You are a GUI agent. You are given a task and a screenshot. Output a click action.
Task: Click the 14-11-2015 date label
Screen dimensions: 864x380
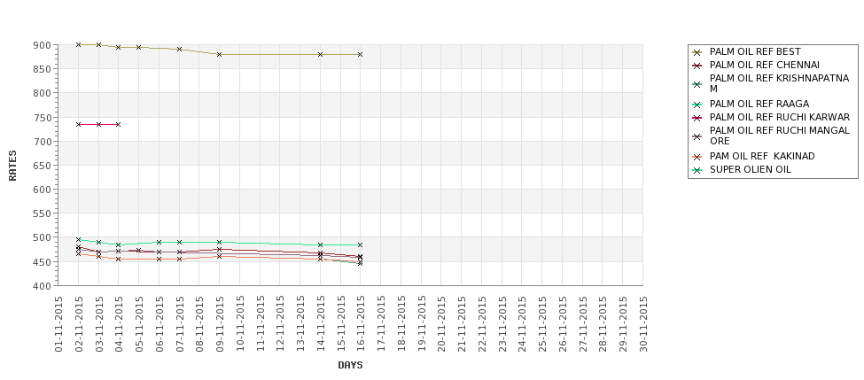pos(320,324)
